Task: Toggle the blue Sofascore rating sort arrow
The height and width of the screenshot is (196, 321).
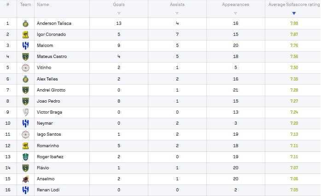Action: [x=294, y=13]
